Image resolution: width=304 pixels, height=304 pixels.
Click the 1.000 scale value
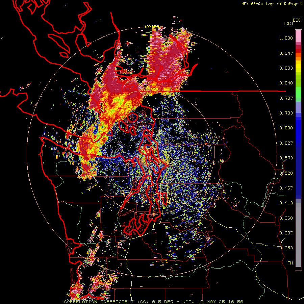286,38
